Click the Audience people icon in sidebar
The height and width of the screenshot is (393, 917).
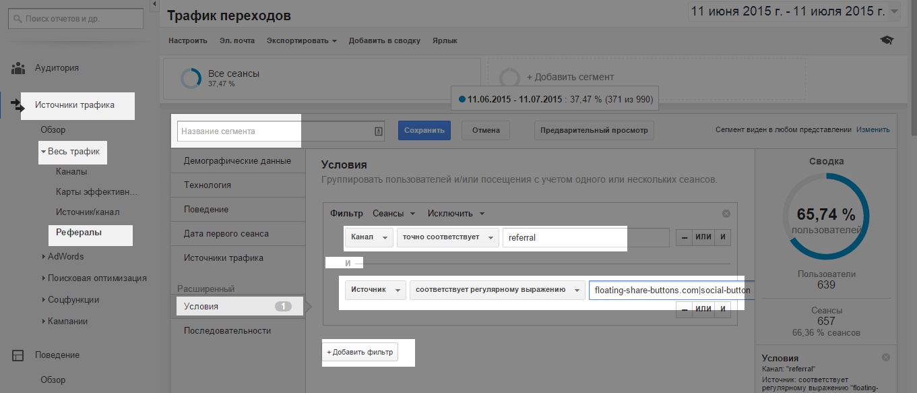[x=18, y=68]
